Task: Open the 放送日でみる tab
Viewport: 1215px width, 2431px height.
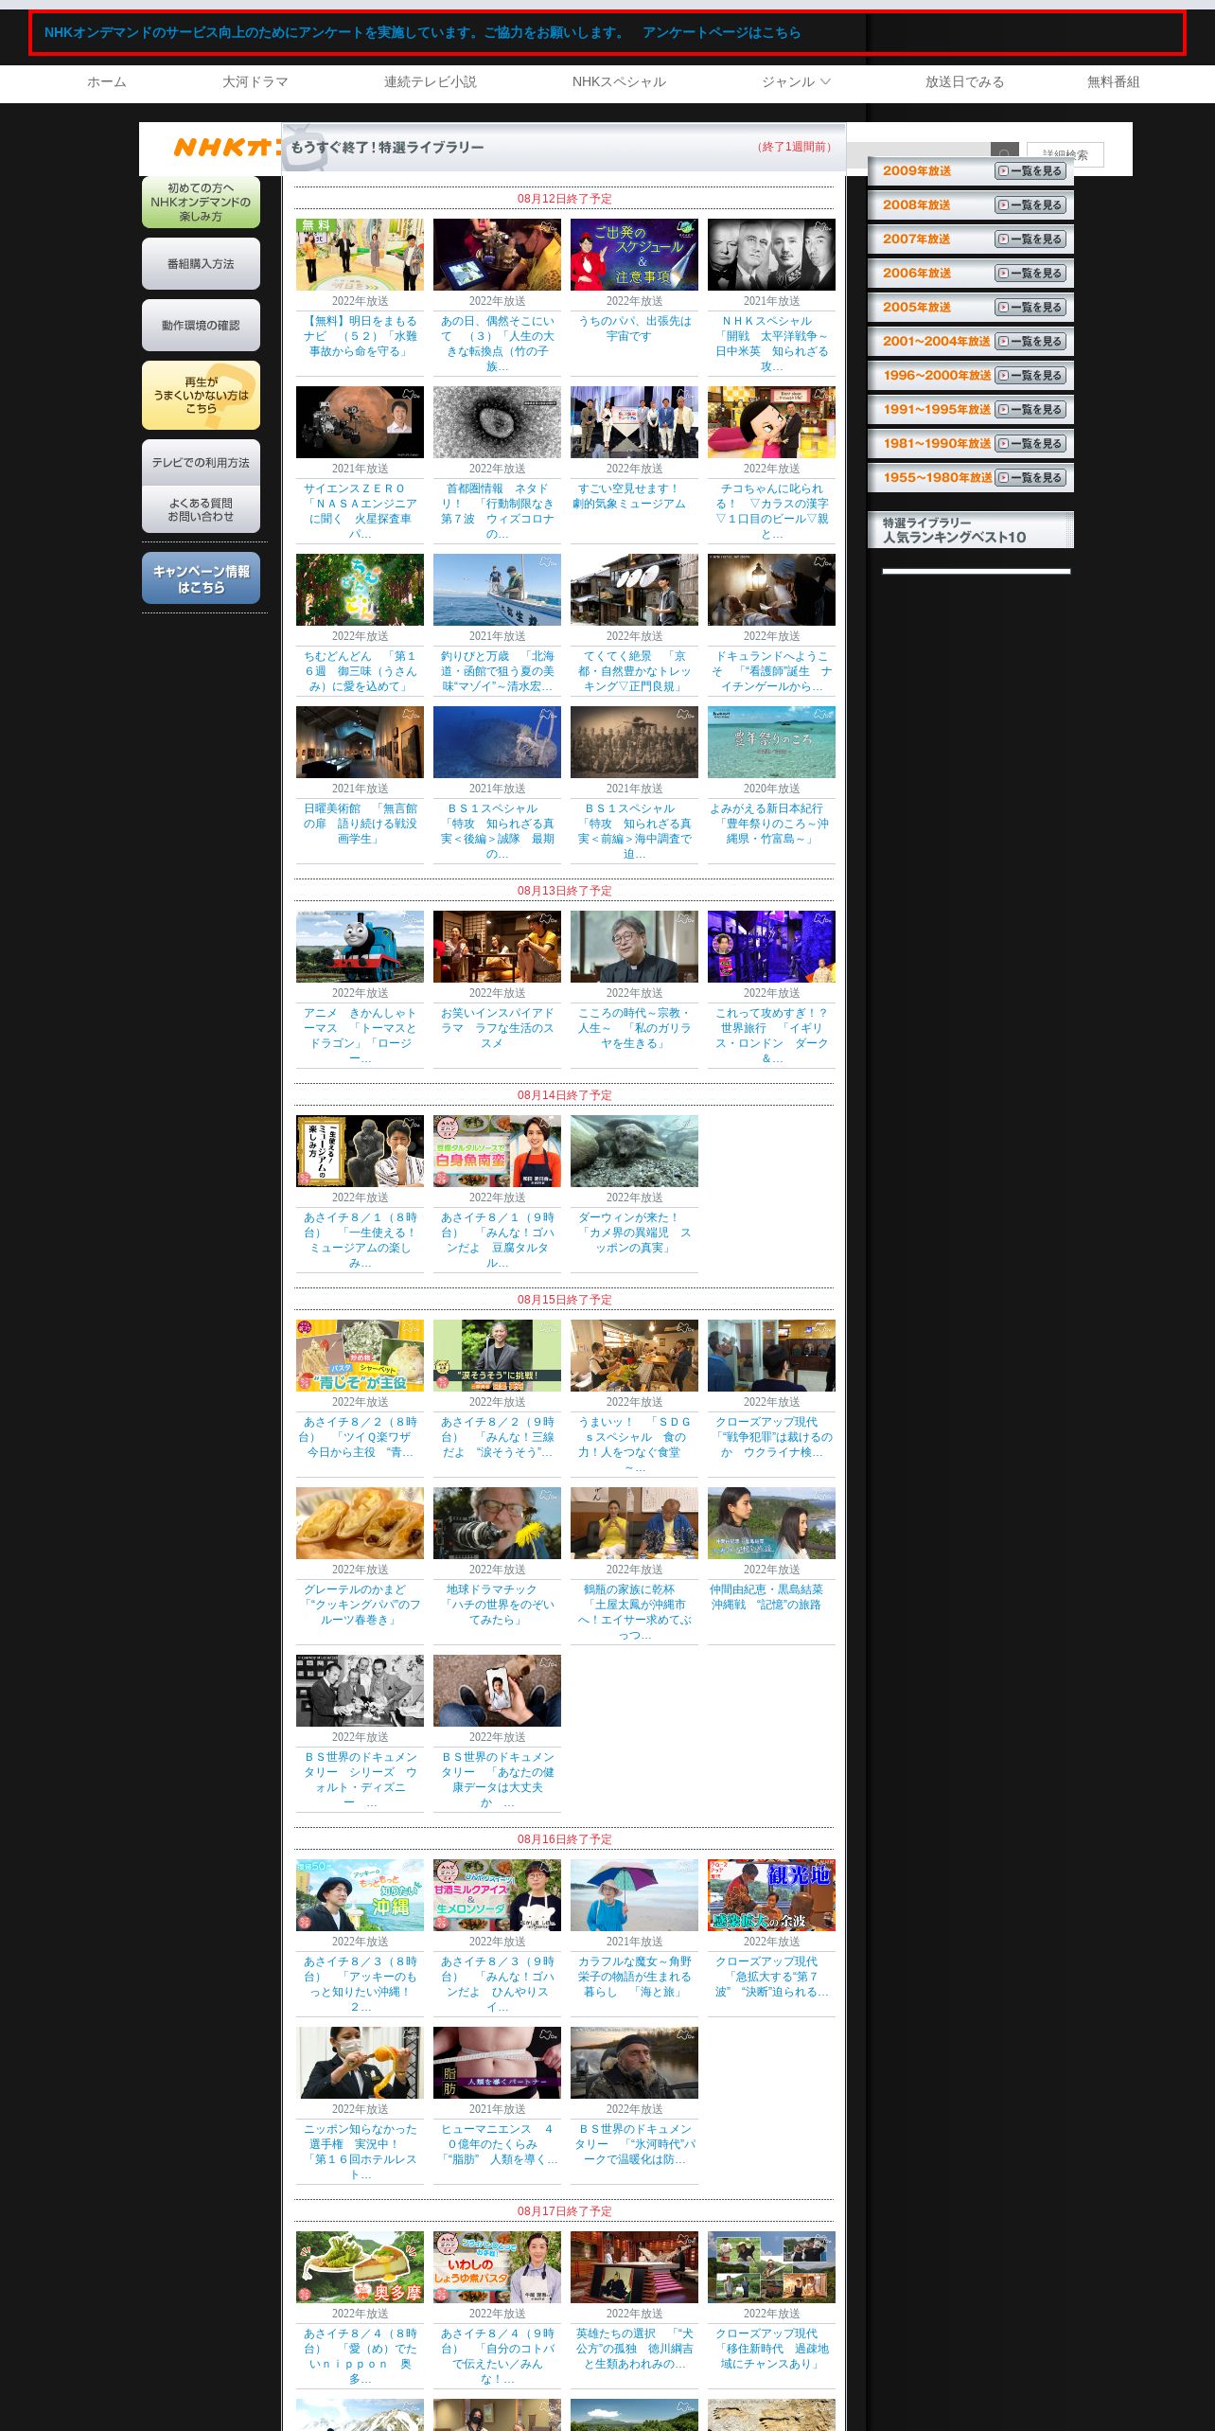Action: [964, 82]
